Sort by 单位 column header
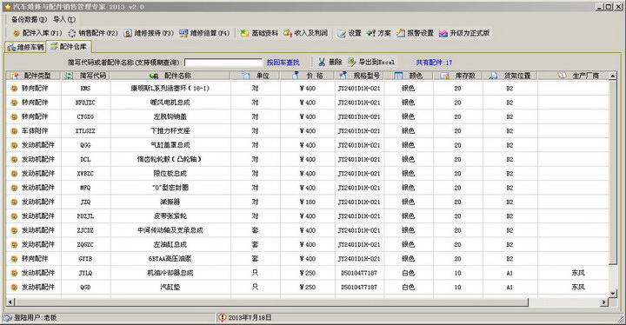Image resolution: width=626 pixels, height=325 pixels. pyautogui.click(x=255, y=76)
